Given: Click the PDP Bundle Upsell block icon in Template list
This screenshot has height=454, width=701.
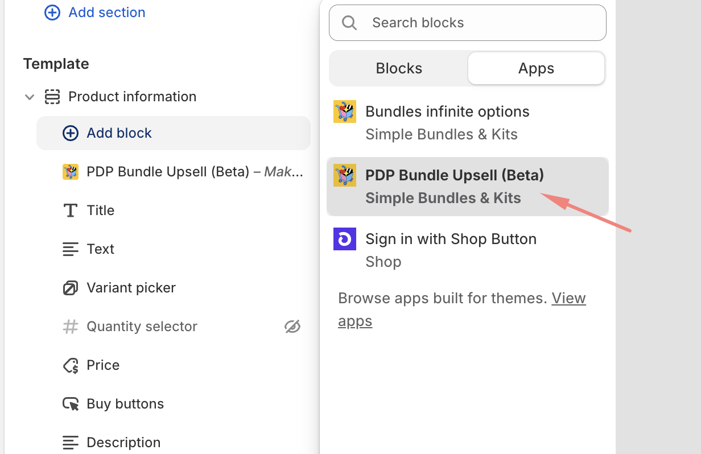Looking at the screenshot, I should (x=71, y=172).
